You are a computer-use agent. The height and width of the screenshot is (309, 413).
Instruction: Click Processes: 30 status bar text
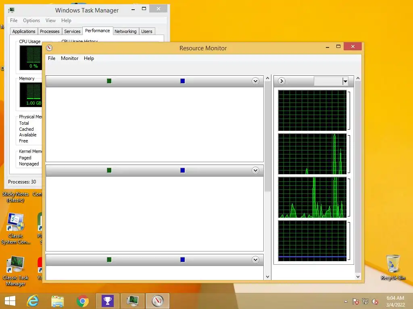22,182
